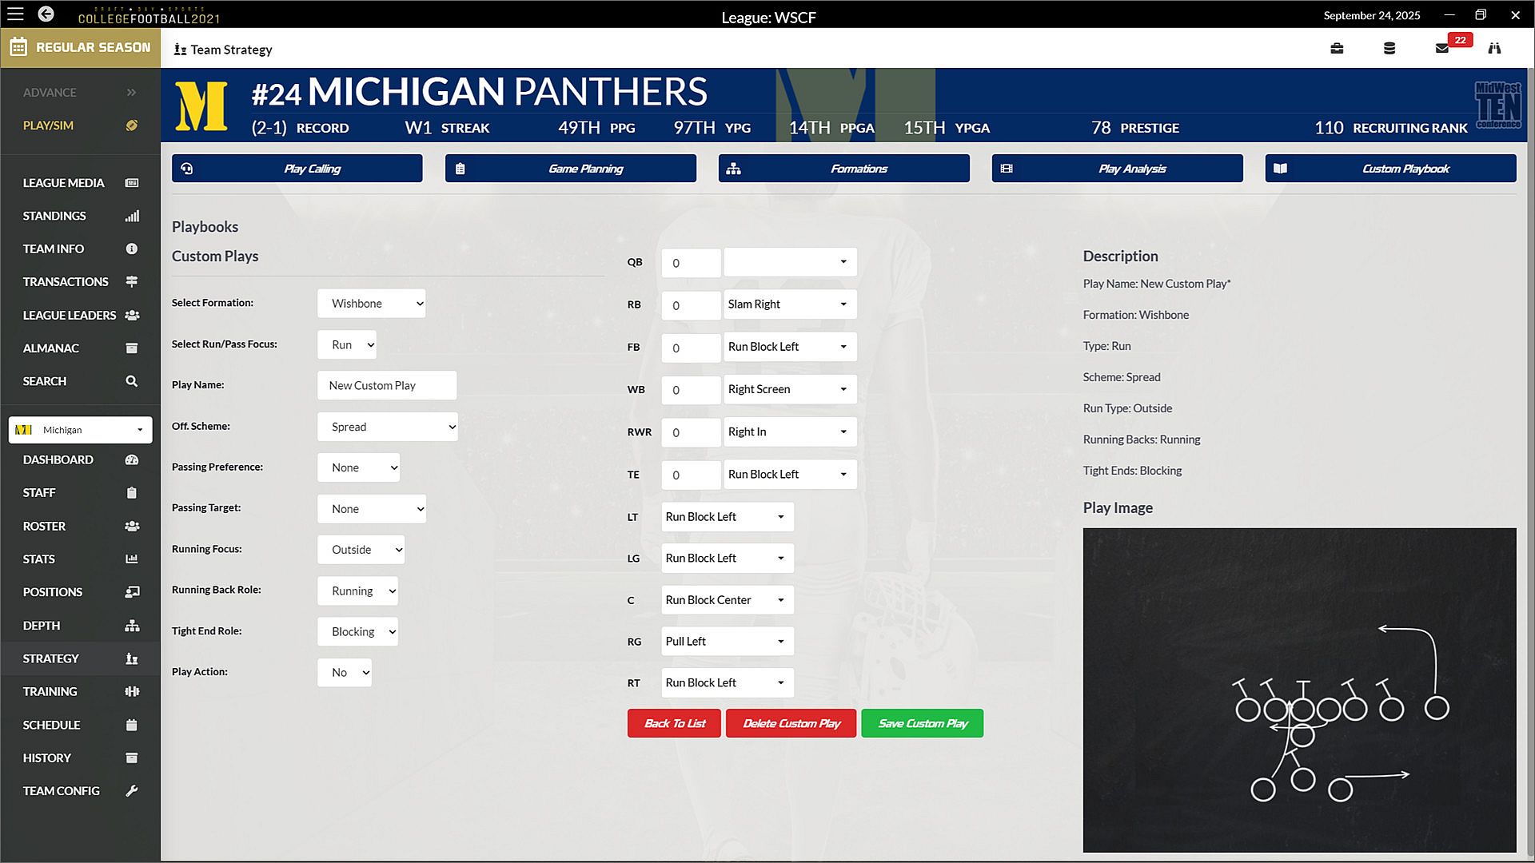
Task: Switch to the Game Planning tab
Action: coord(570,169)
